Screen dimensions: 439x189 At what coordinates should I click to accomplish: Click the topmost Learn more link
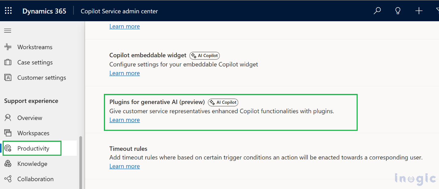coord(125,26)
